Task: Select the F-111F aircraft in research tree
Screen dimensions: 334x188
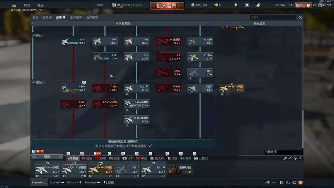Action: point(200,72)
